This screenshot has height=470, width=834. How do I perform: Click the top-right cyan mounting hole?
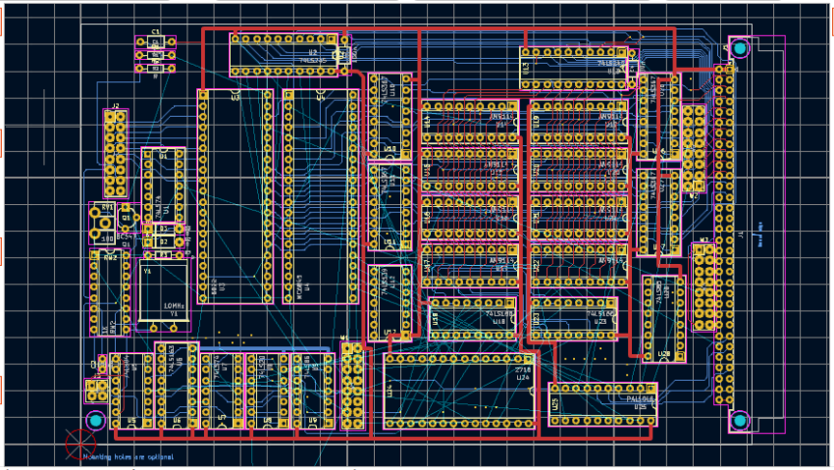click(x=738, y=47)
